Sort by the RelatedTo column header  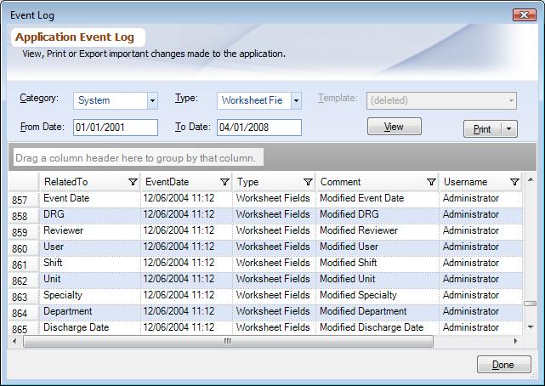point(90,182)
